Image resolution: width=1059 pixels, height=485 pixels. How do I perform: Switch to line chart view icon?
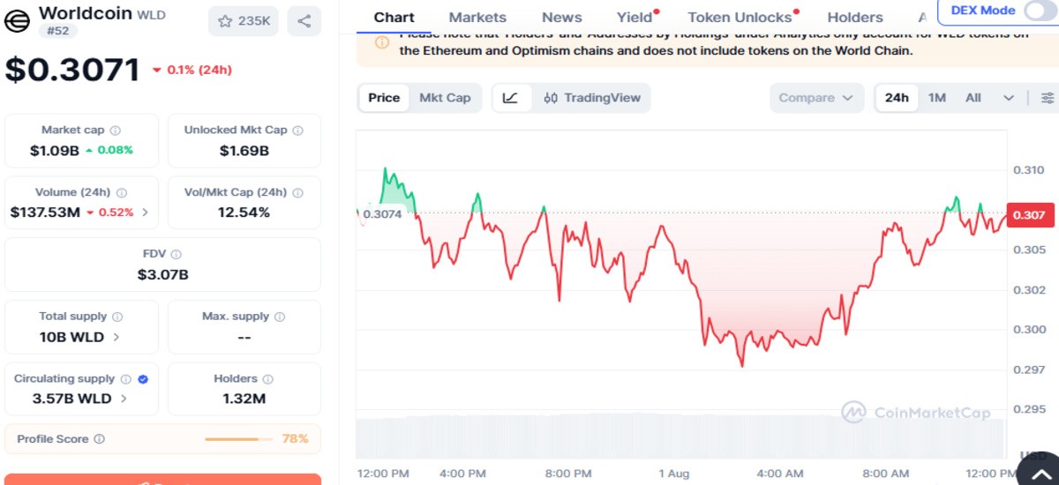(510, 98)
